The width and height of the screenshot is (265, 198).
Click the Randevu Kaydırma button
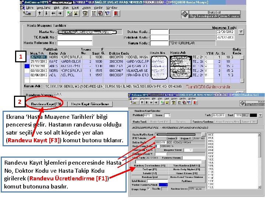pyautogui.click(x=203, y=122)
